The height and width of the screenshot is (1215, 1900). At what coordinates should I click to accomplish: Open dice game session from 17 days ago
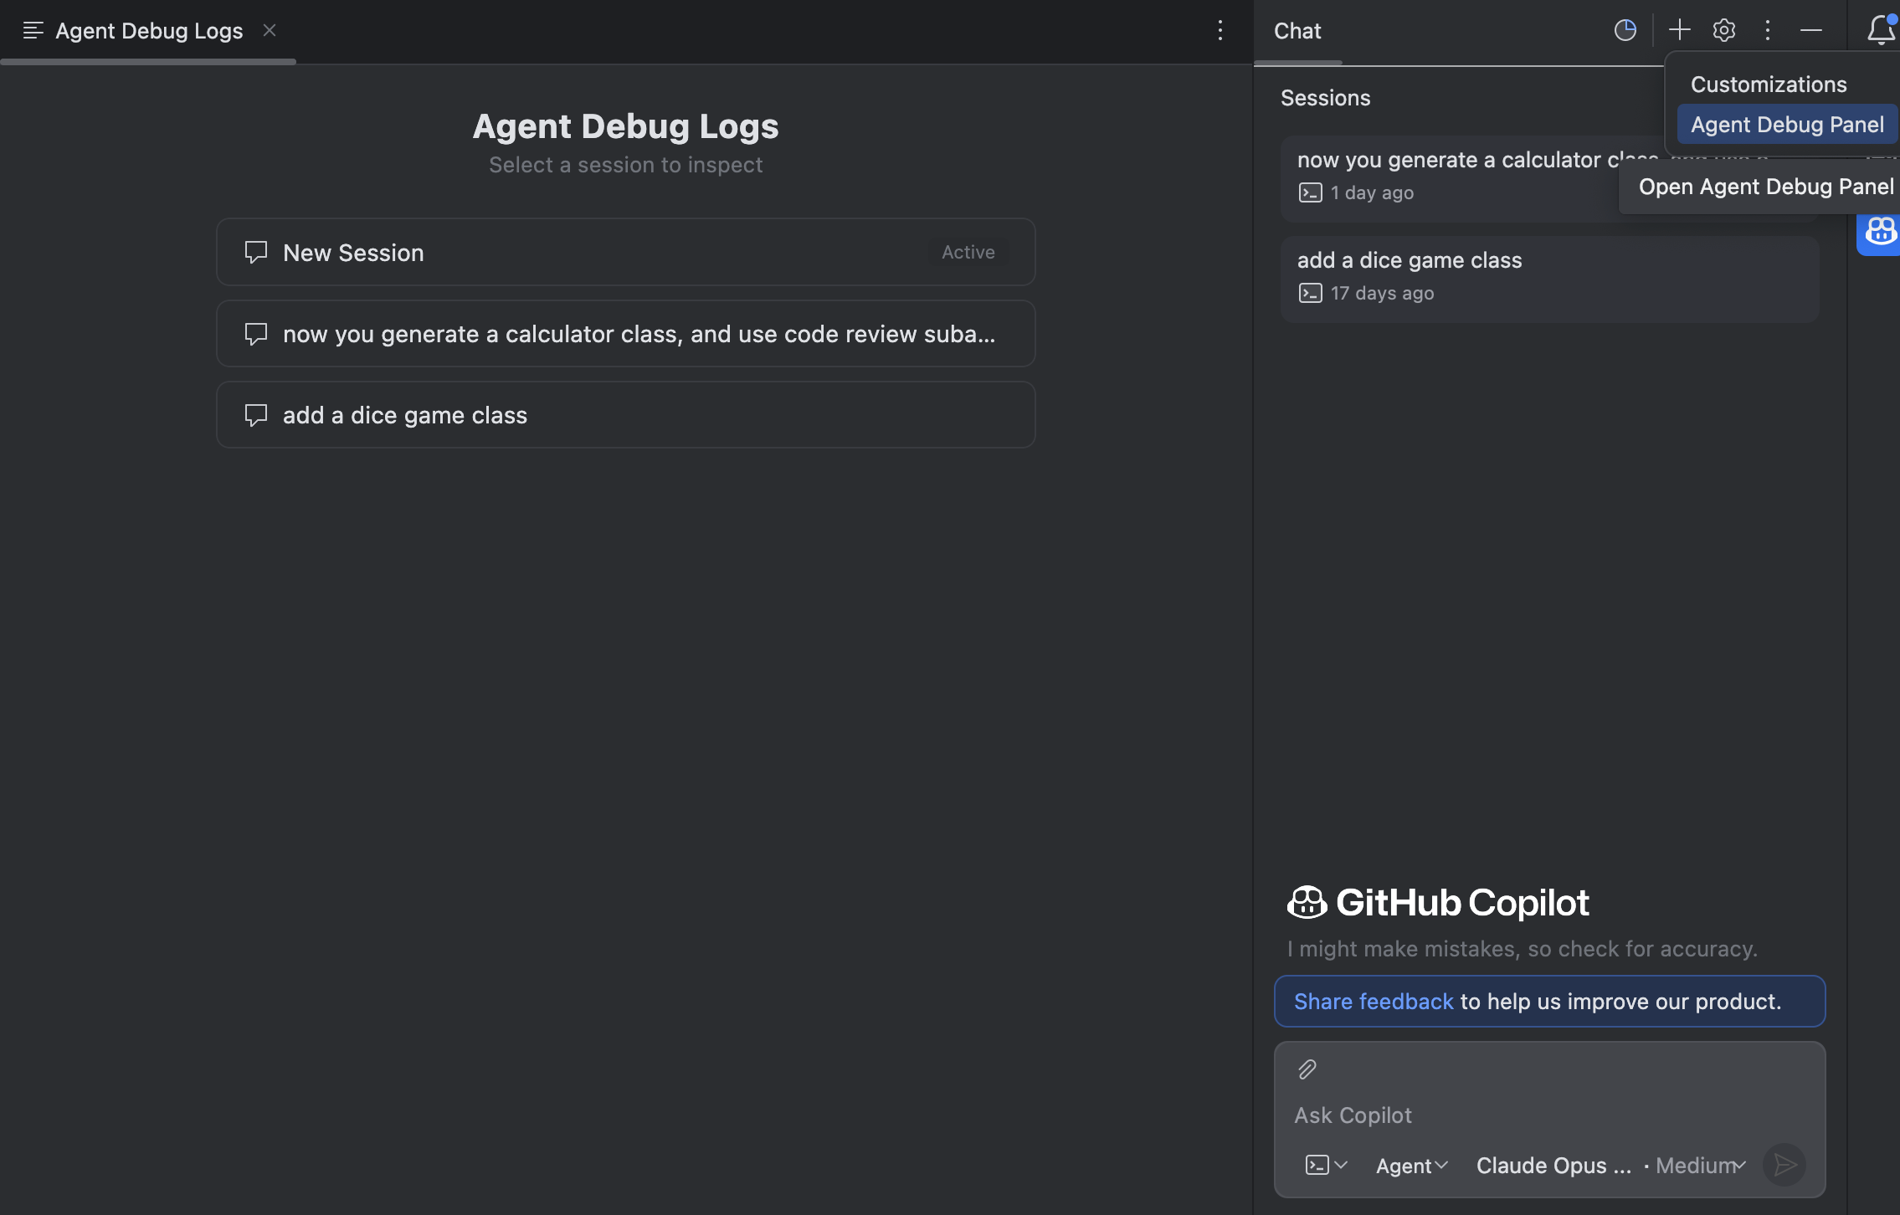tap(1549, 279)
